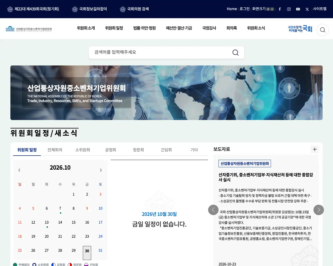Viewport: 333px width, 266px height.
Task: Click the committee logo at top left
Action: click(29, 29)
